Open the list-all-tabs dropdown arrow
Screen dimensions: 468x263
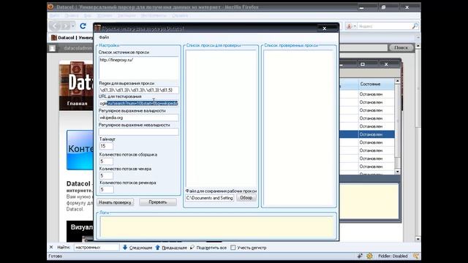[418, 37]
